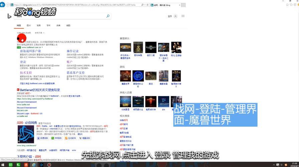Click the 维基百科 source button
The width and height of the screenshot is (299, 167).
(85, 138)
